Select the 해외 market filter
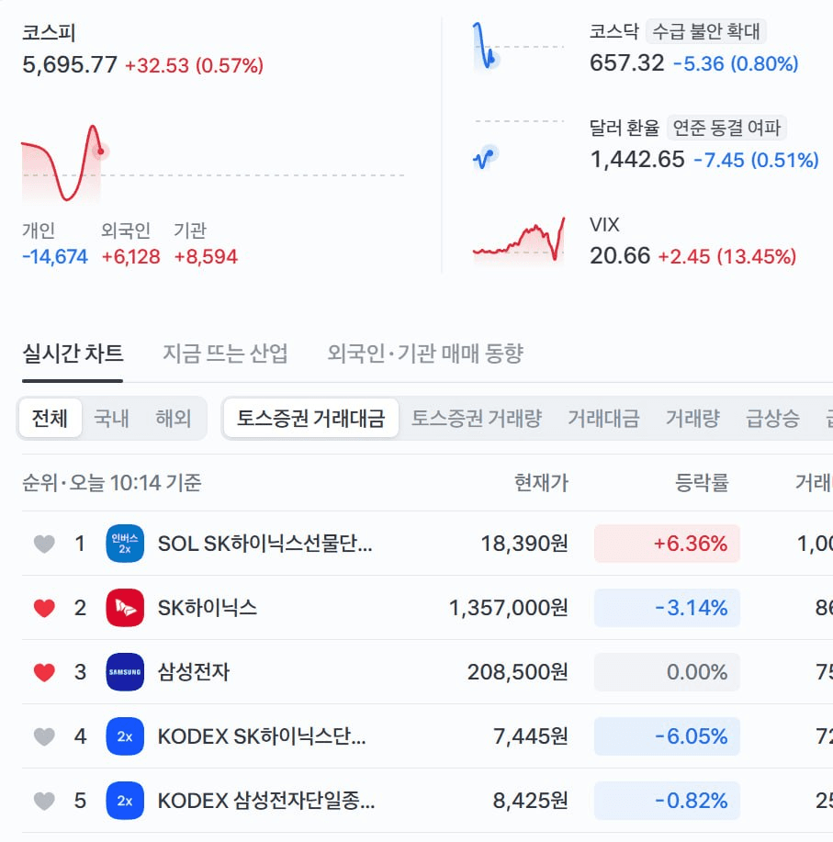This screenshot has height=842, width=833. (x=174, y=418)
